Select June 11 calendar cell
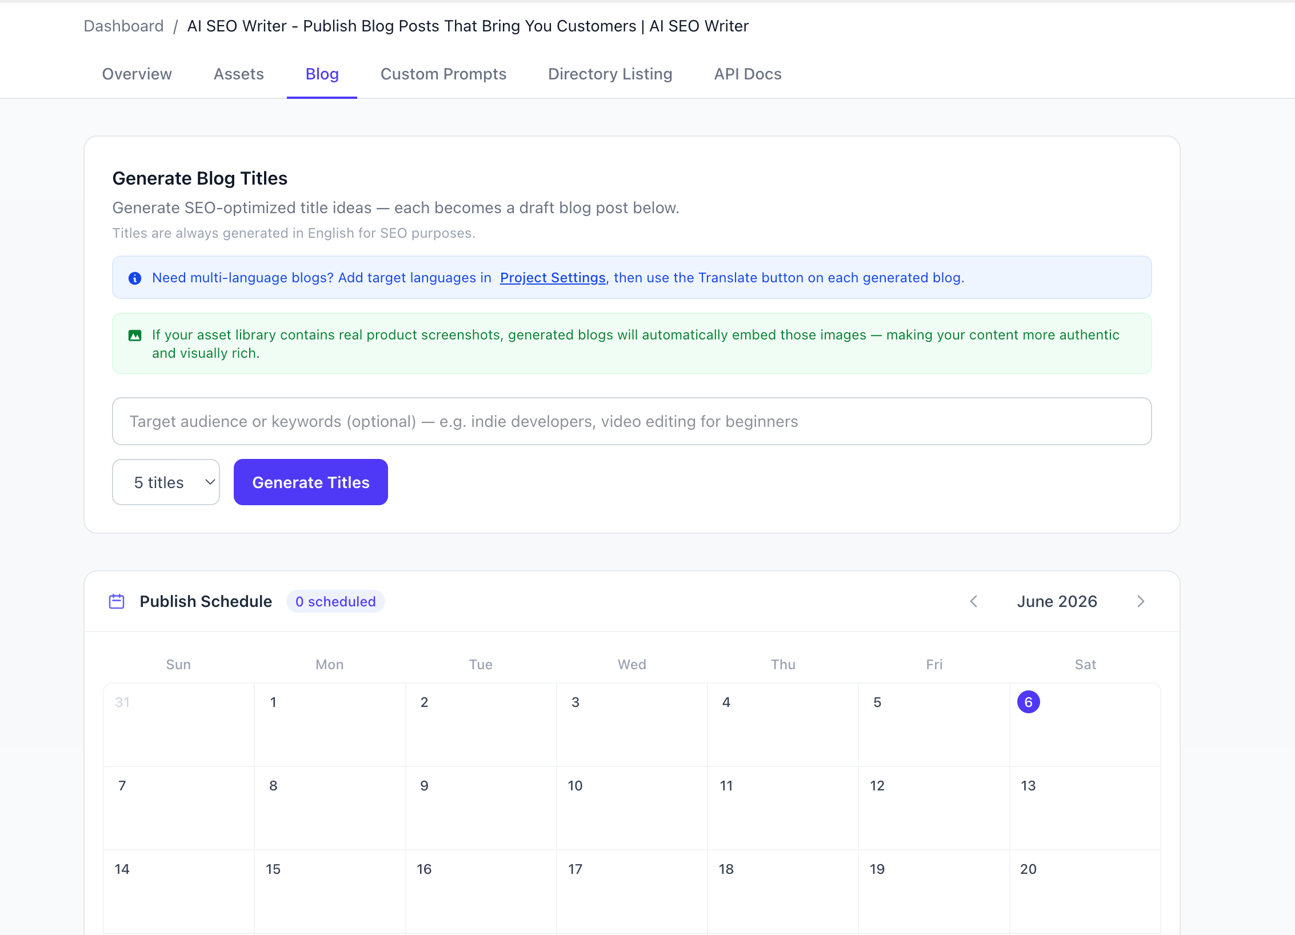 coord(783,808)
